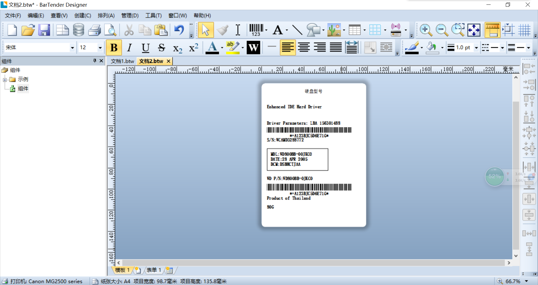Select the 硬盘型号 text on the label
Viewport: 538px width, 285px height.
314,91
